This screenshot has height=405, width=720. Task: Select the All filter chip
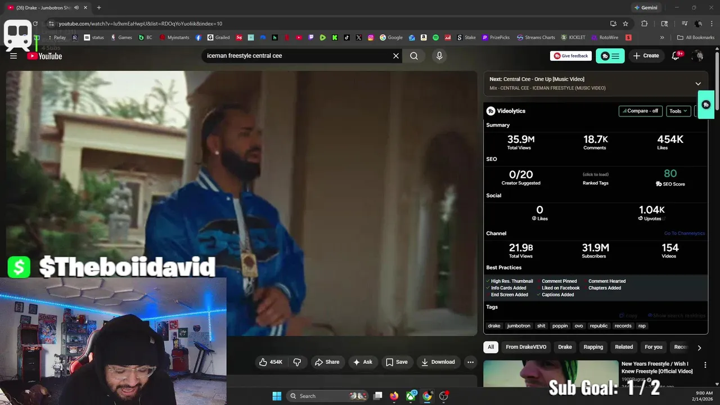pyautogui.click(x=490, y=347)
